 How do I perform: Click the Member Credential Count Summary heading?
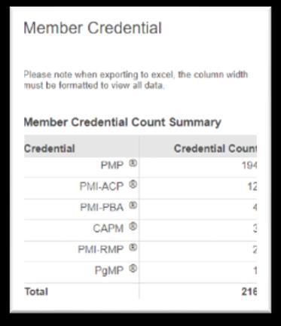[x=123, y=123]
